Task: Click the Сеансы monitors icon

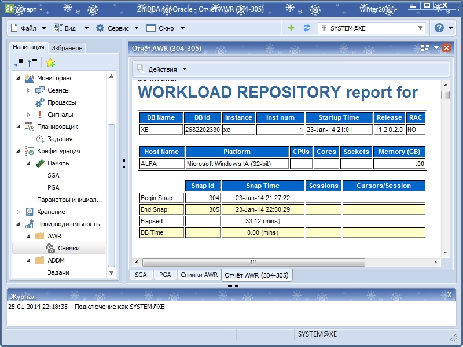Action: tap(40, 90)
